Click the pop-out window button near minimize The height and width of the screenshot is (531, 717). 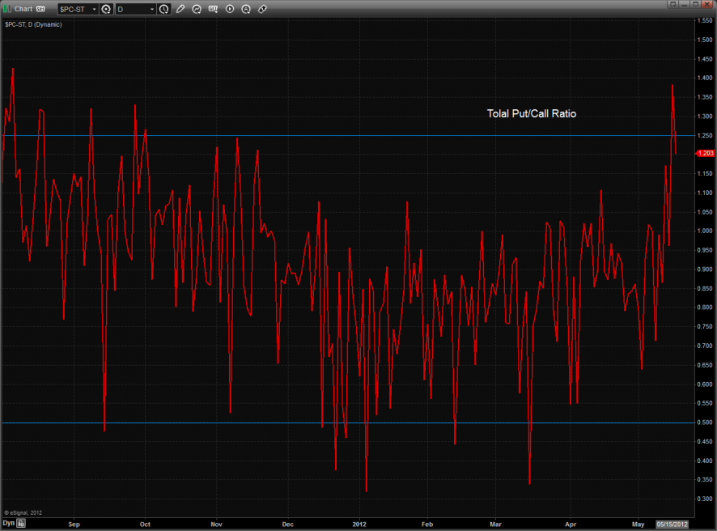(672, 4)
